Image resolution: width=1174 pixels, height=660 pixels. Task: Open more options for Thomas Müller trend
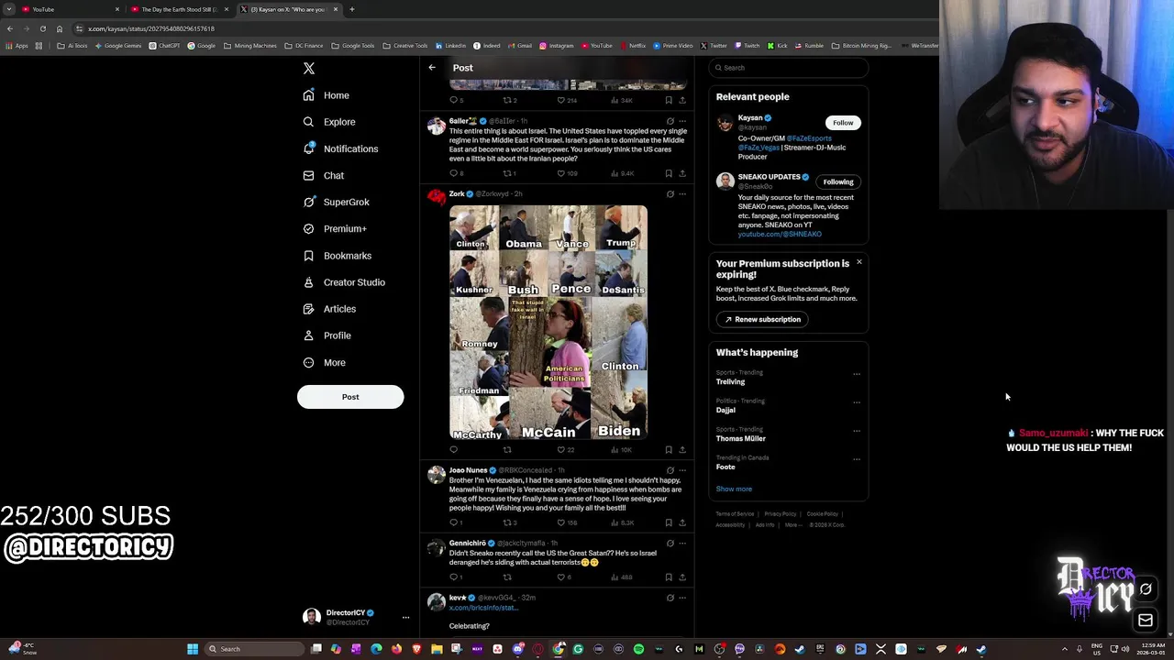tap(857, 431)
